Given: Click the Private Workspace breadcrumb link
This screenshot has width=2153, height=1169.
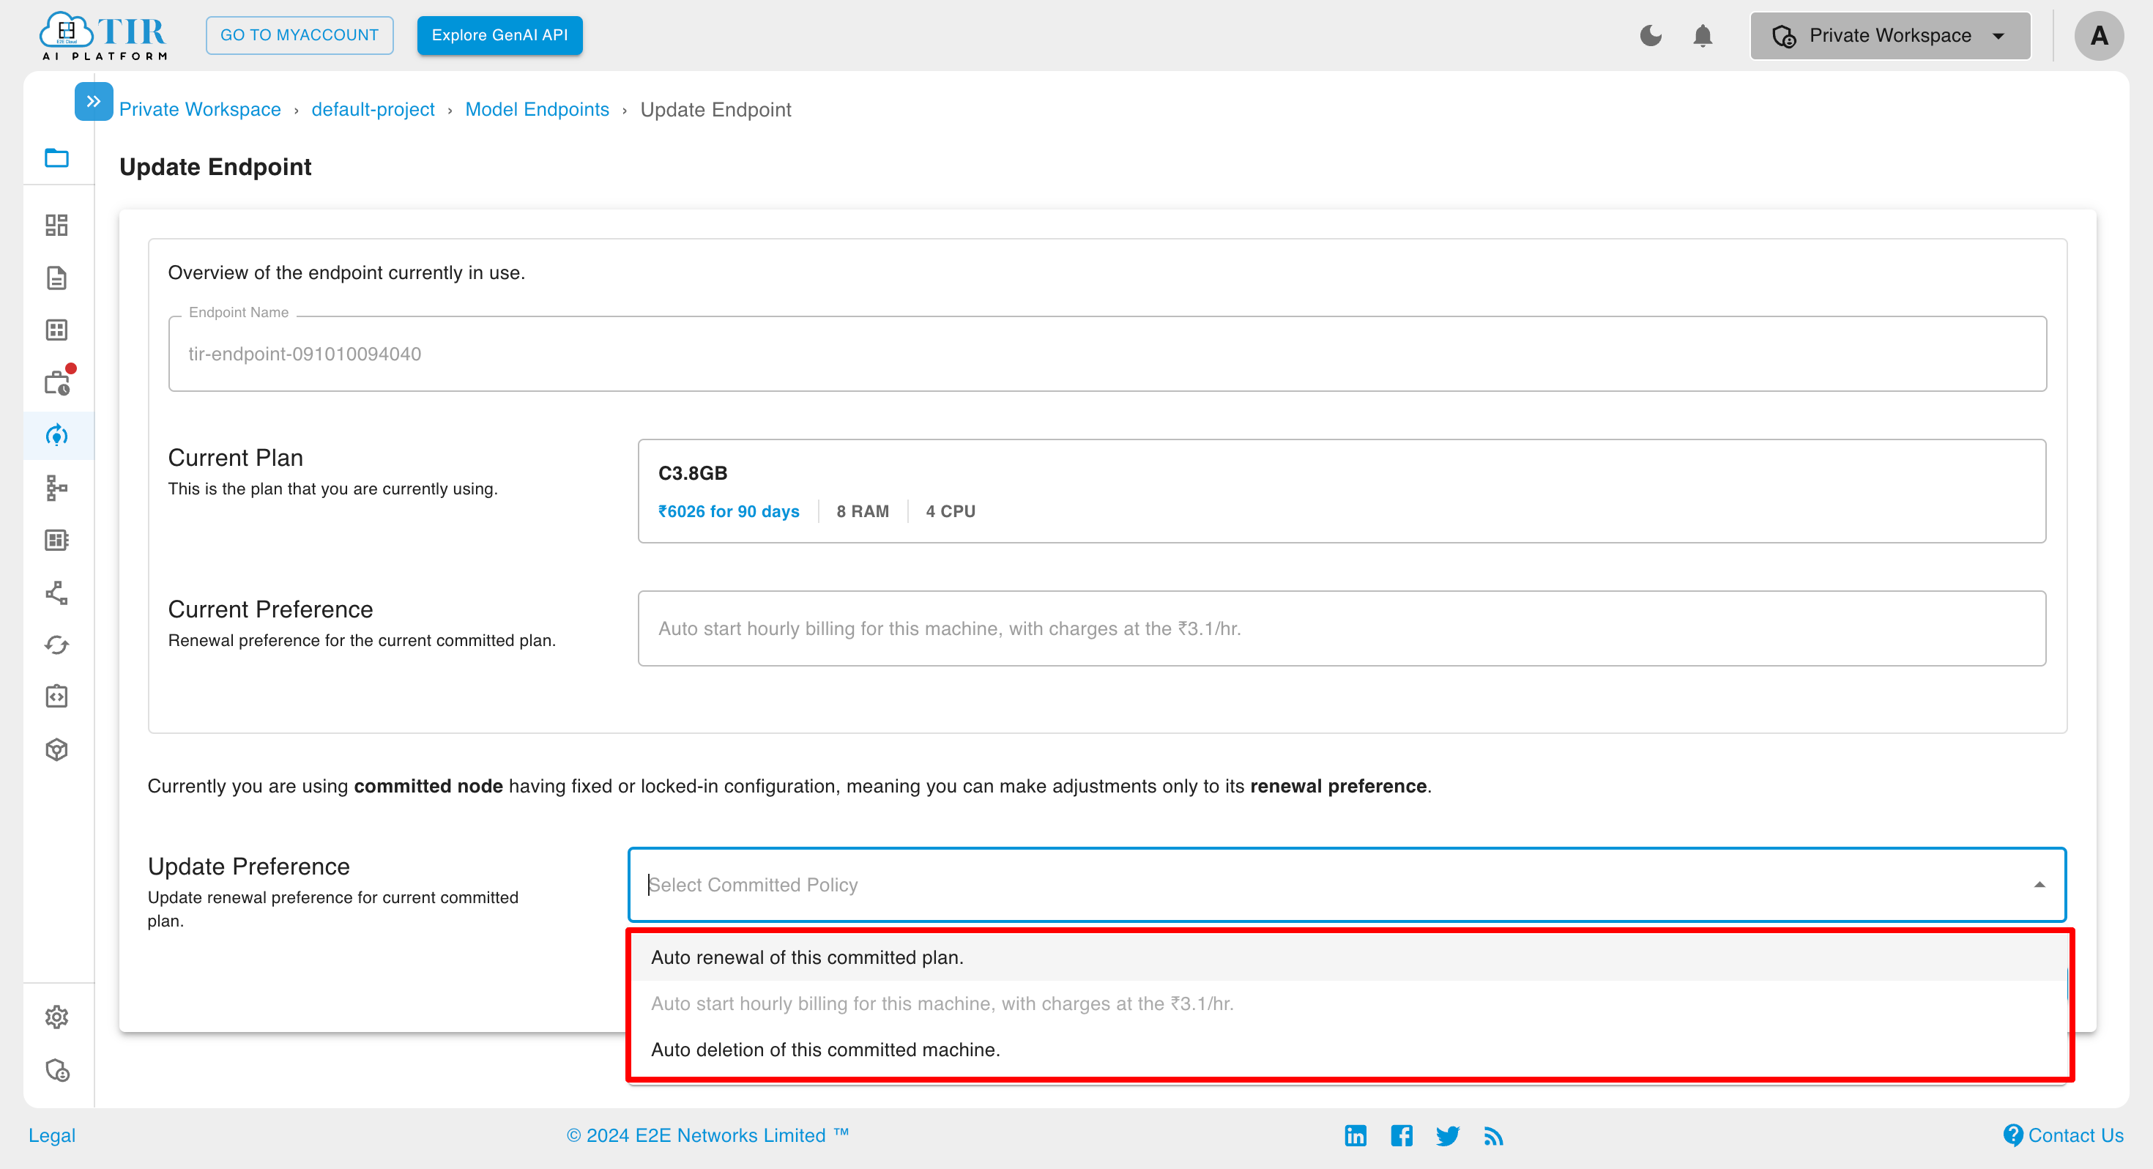Looking at the screenshot, I should tap(200, 108).
